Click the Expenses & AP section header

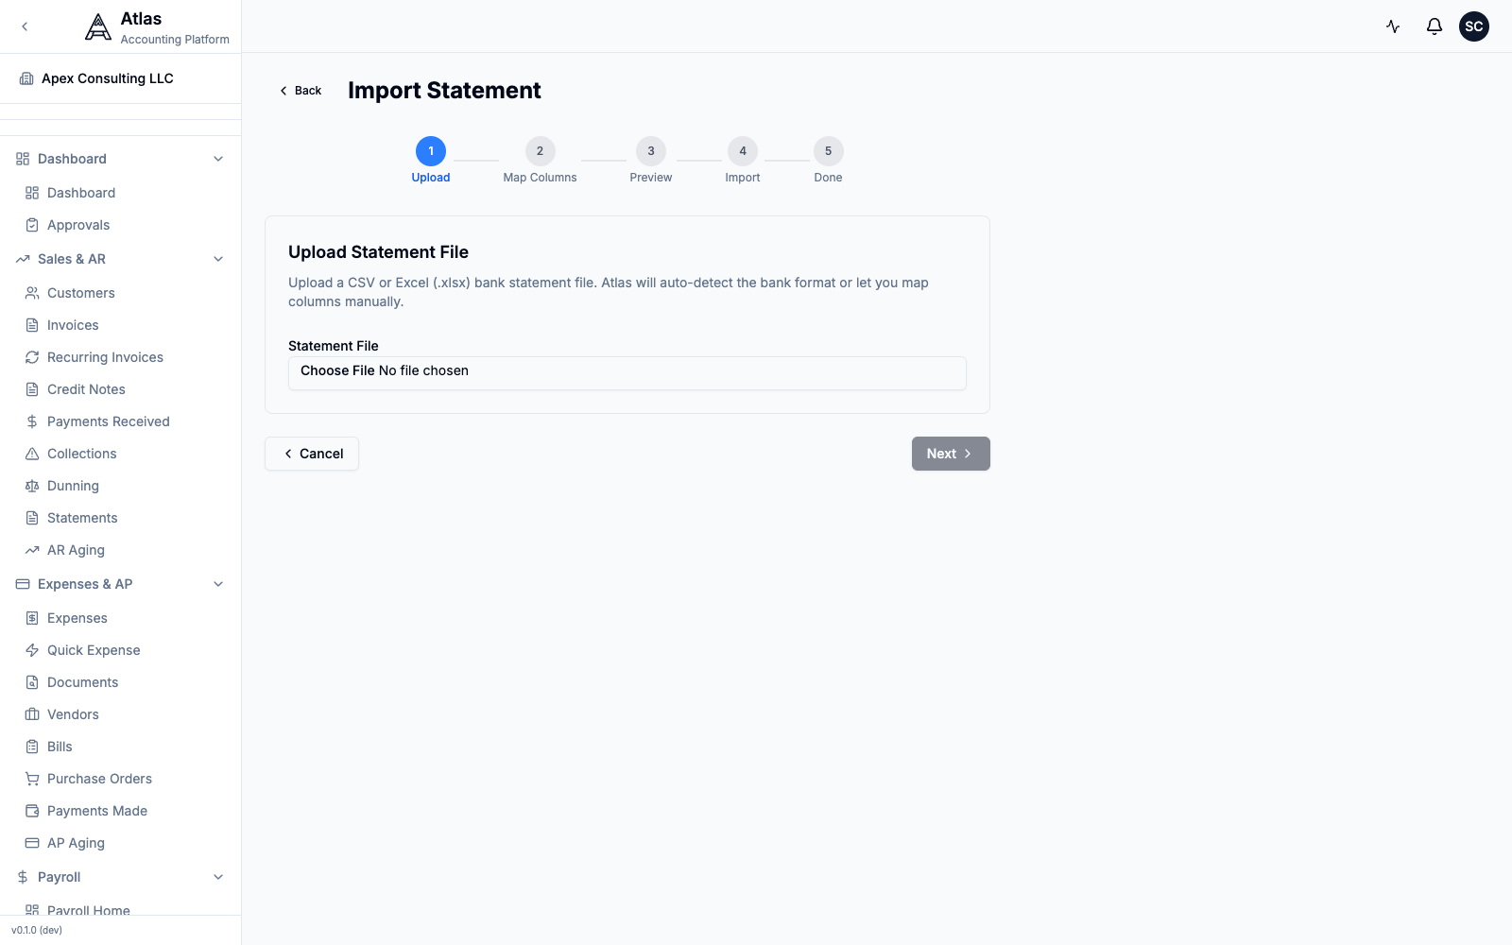(121, 584)
